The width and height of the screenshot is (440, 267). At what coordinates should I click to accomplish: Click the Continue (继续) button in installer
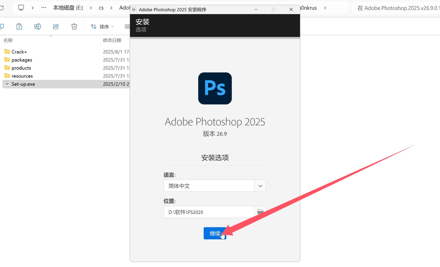[215, 233]
